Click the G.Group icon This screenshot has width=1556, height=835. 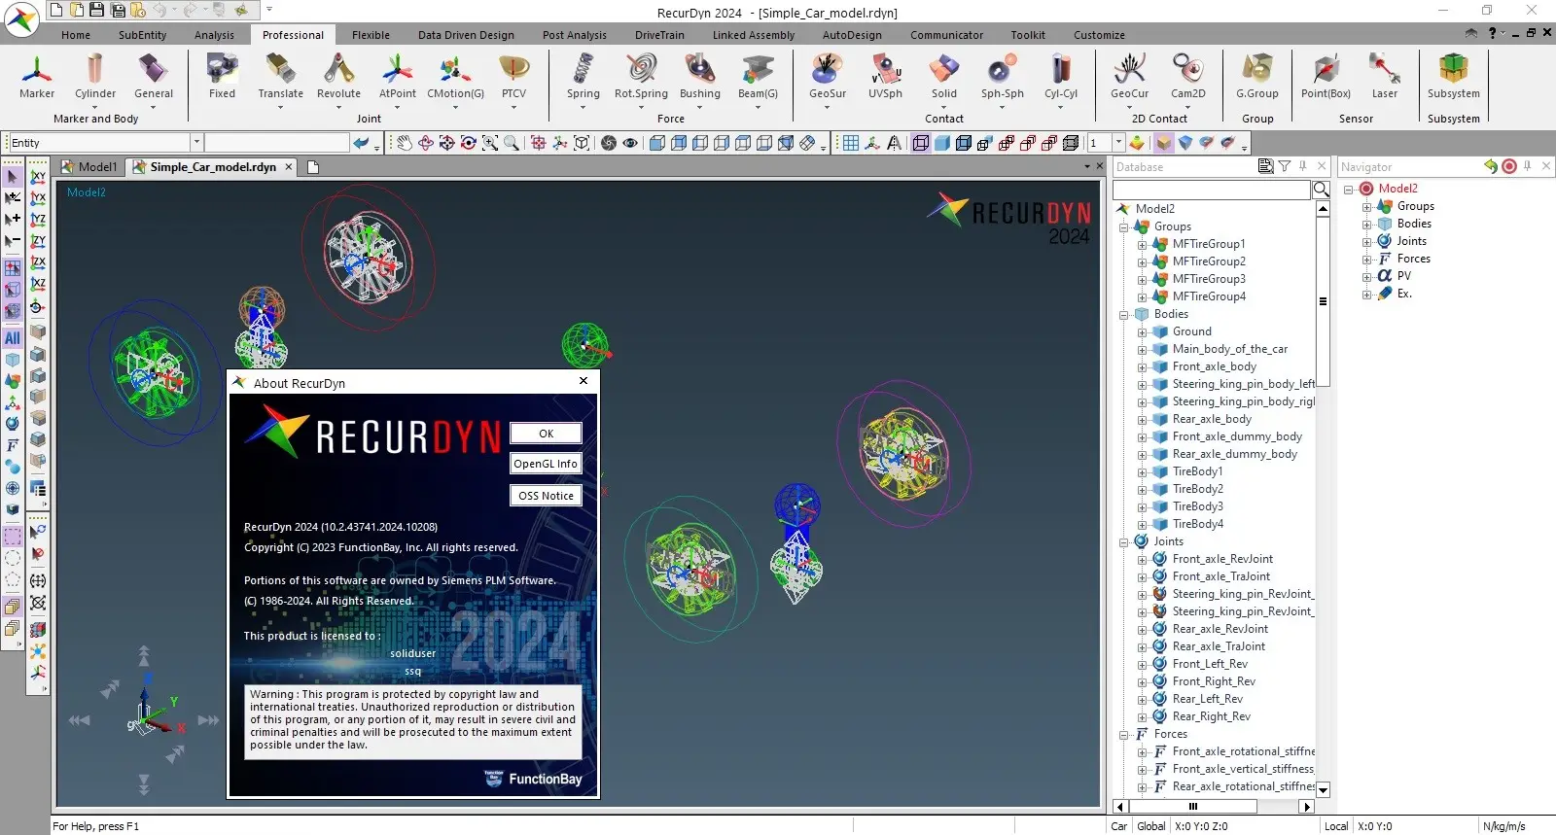coord(1256,77)
